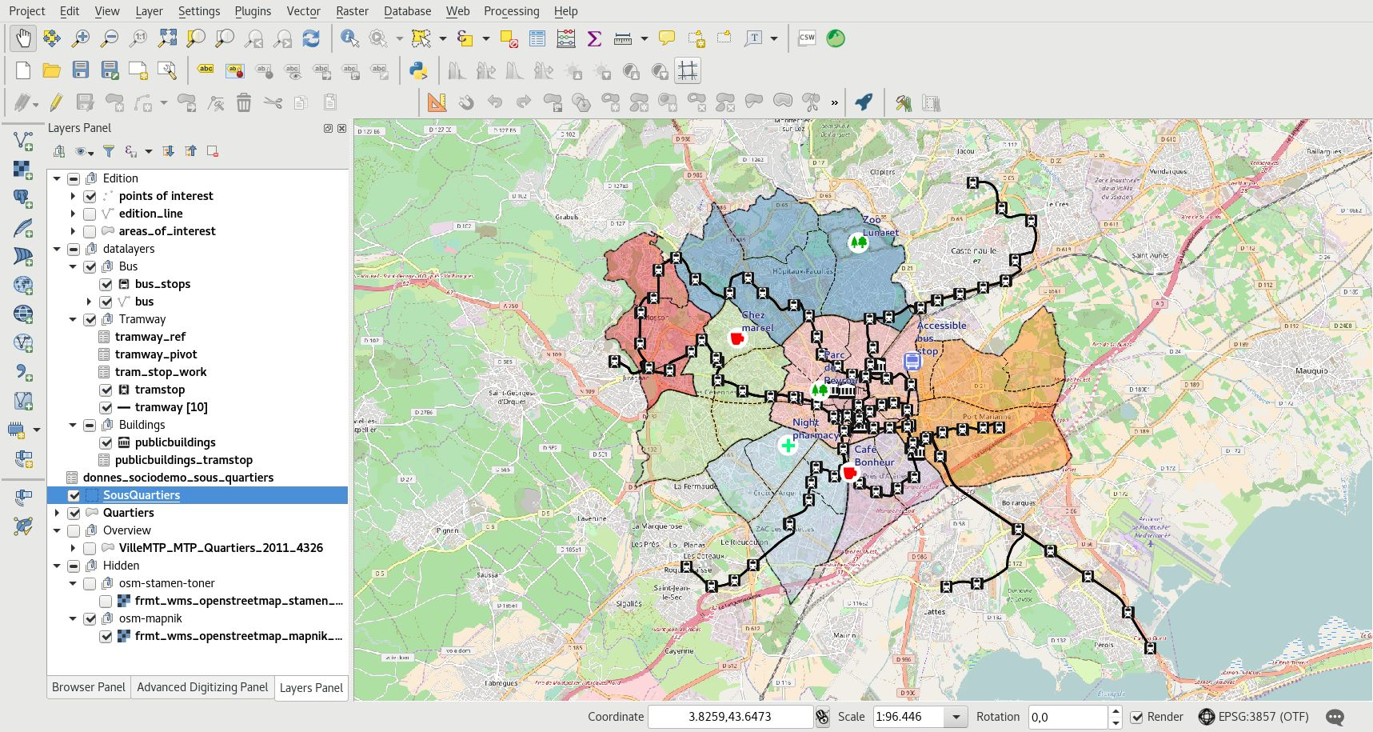Open the attribute table icon
Image resolution: width=1373 pixels, height=732 pixels.
(537, 38)
